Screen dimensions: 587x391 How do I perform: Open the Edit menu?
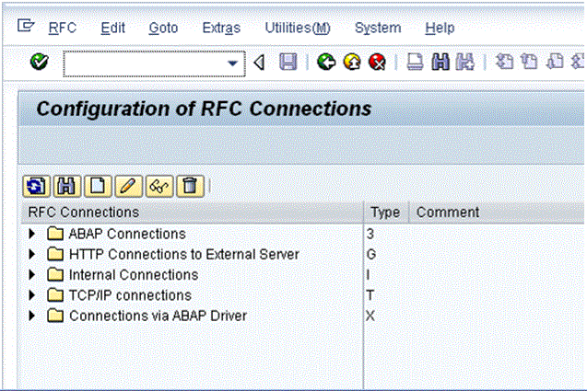[112, 28]
